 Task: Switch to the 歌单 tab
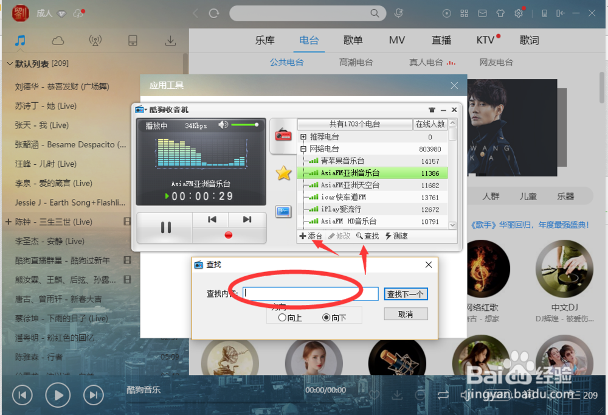353,40
